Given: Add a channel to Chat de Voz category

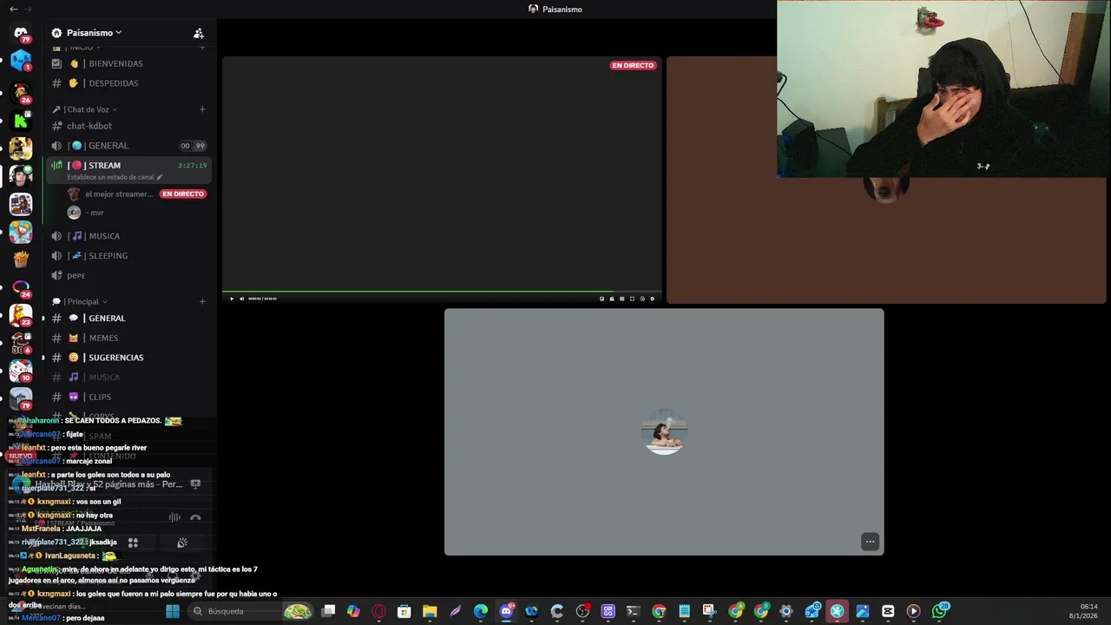Looking at the screenshot, I should coord(202,109).
